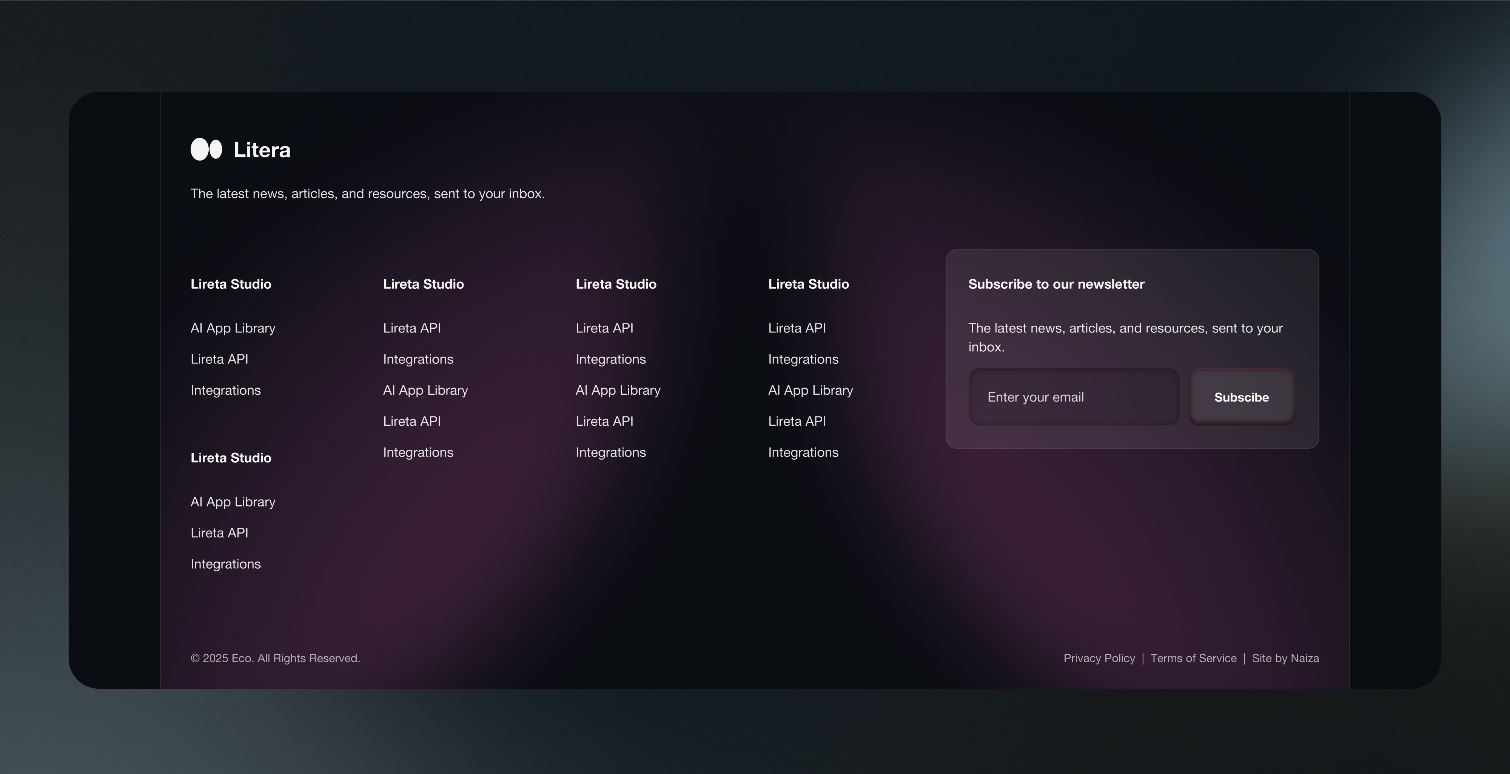Open AI App Library in fourth column
The height and width of the screenshot is (774, 1510).
click(811, 390)
